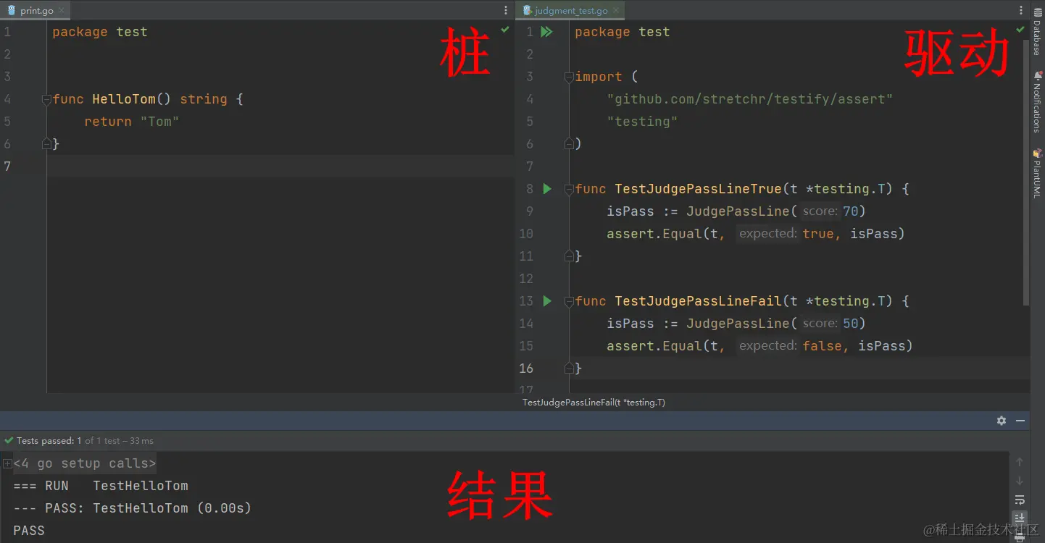
Task: Collapse the import block fold
Action: click(569, 77)
